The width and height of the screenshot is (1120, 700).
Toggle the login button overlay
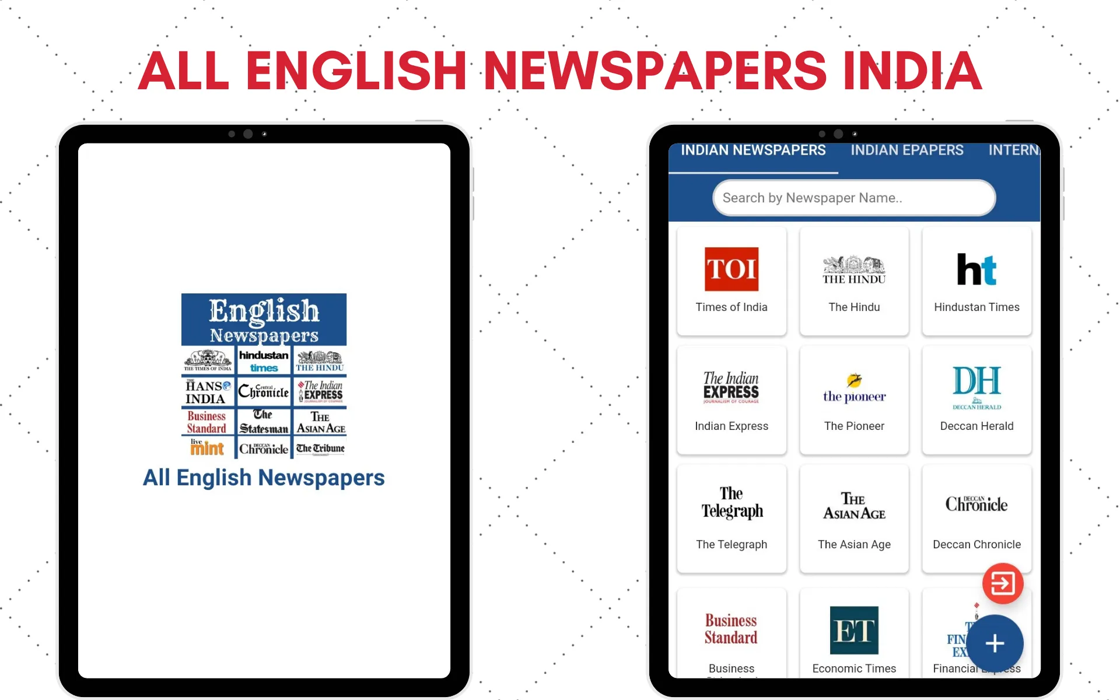pos(1003,582)
